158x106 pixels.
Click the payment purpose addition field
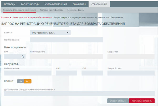(x=79, y=93)
